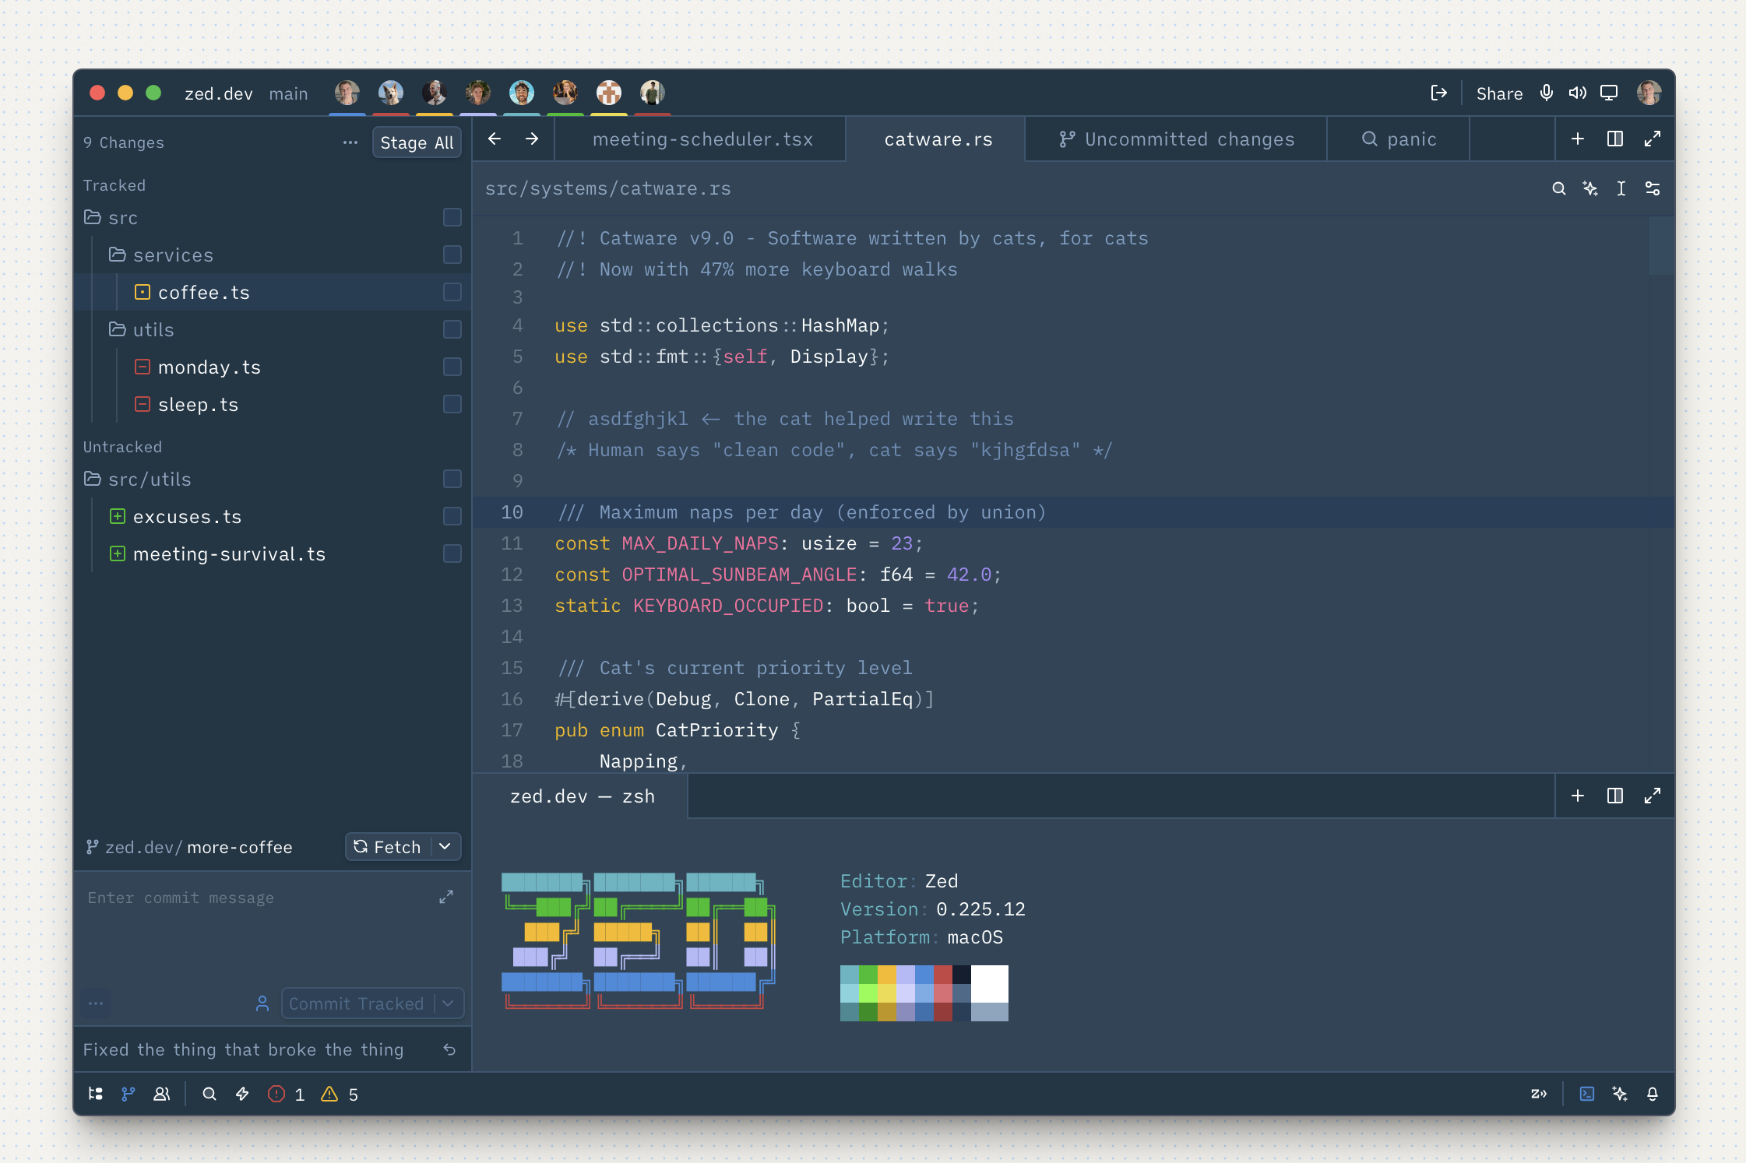
Task: Click the Share button
Action: [1499, 93]
